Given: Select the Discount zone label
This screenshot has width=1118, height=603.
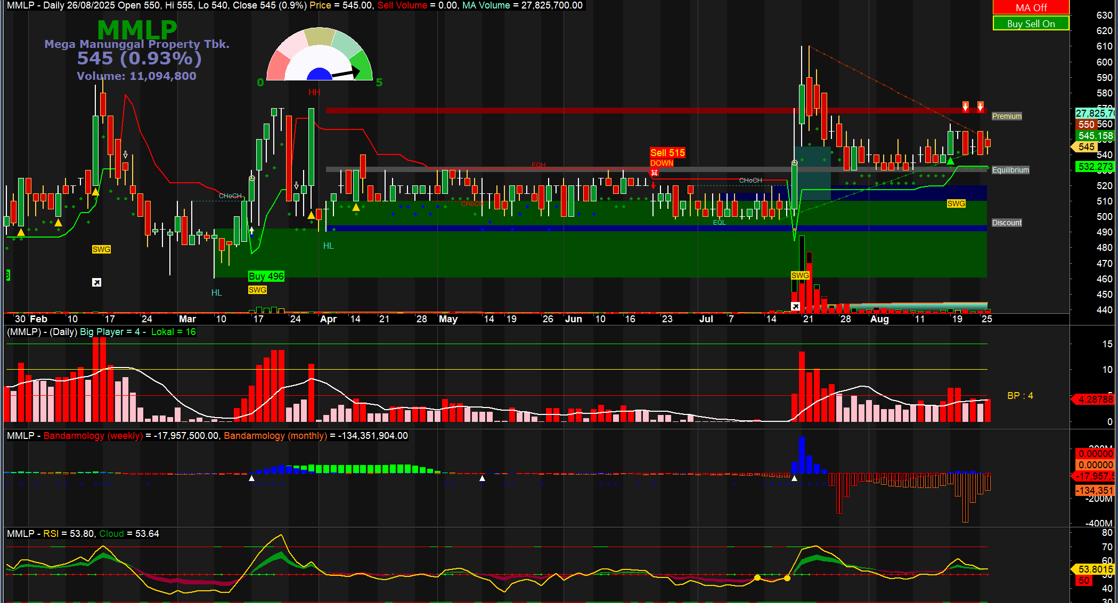Looking at the screenshot, I should pos(1007,223).
